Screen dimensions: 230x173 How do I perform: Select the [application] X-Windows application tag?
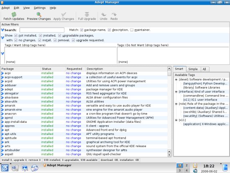pyautogui.click(x=205, y=124)
